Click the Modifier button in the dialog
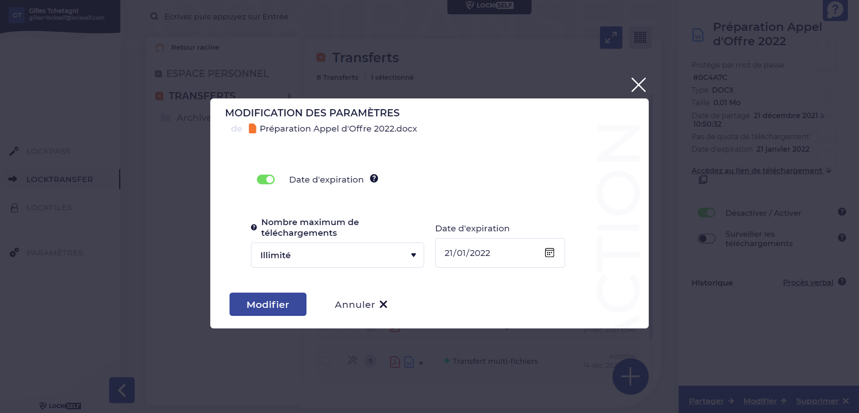The image size is (859, 413). coord(268,304)
